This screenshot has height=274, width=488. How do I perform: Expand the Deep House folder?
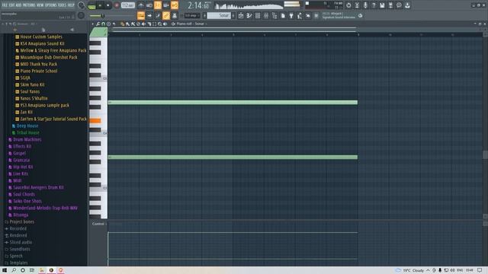tap(27, 126)
